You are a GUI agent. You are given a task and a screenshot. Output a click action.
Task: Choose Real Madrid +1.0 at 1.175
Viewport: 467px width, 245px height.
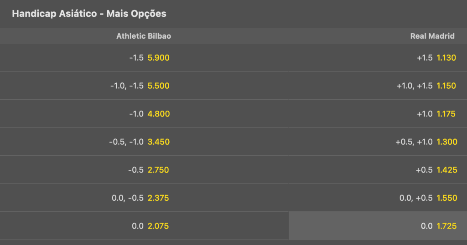click(x=378, y=113)
